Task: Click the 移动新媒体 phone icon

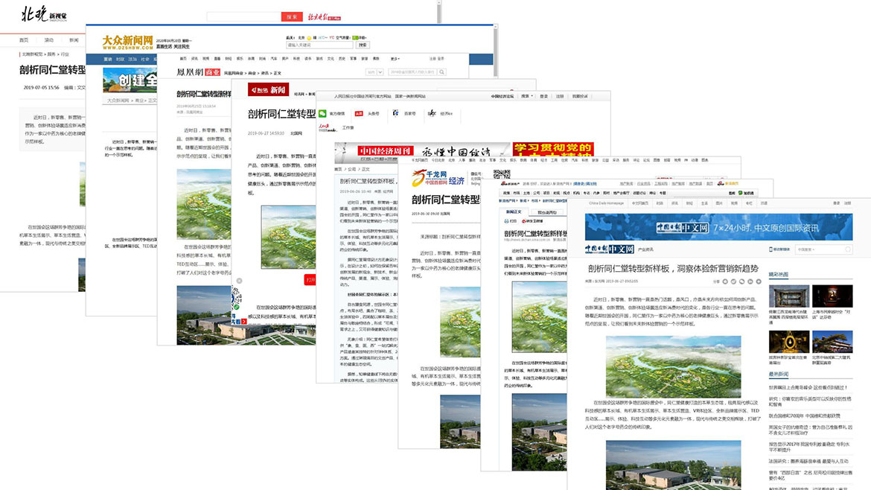Action: 770,249
